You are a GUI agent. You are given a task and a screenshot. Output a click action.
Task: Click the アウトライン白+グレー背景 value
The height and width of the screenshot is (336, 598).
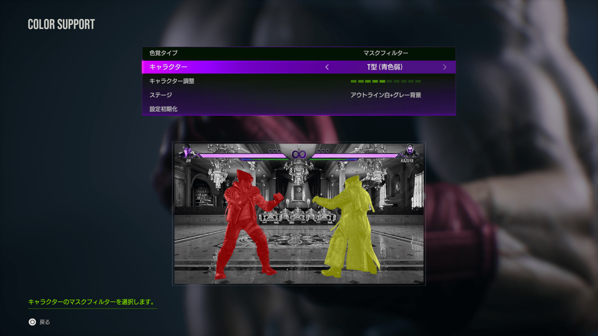[x=386, y=95]
